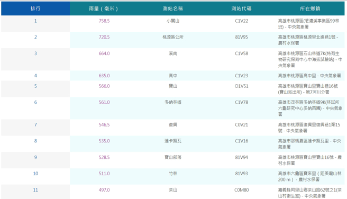Click the 測站名稱 column header
Screen dimensions: 347x199
click(173, 8)
